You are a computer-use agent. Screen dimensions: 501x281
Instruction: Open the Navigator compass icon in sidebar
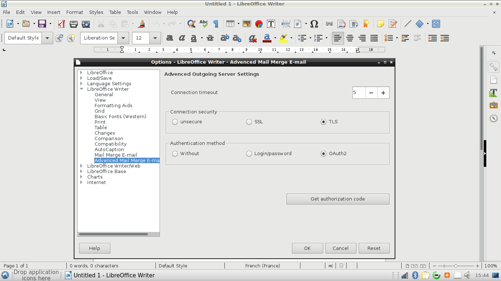coord(494,119)
